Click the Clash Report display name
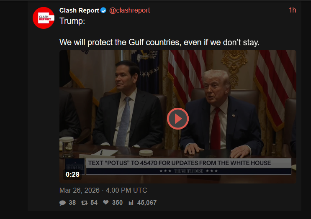This screenshot has height=219, width=311. click(x=79, y=10)
